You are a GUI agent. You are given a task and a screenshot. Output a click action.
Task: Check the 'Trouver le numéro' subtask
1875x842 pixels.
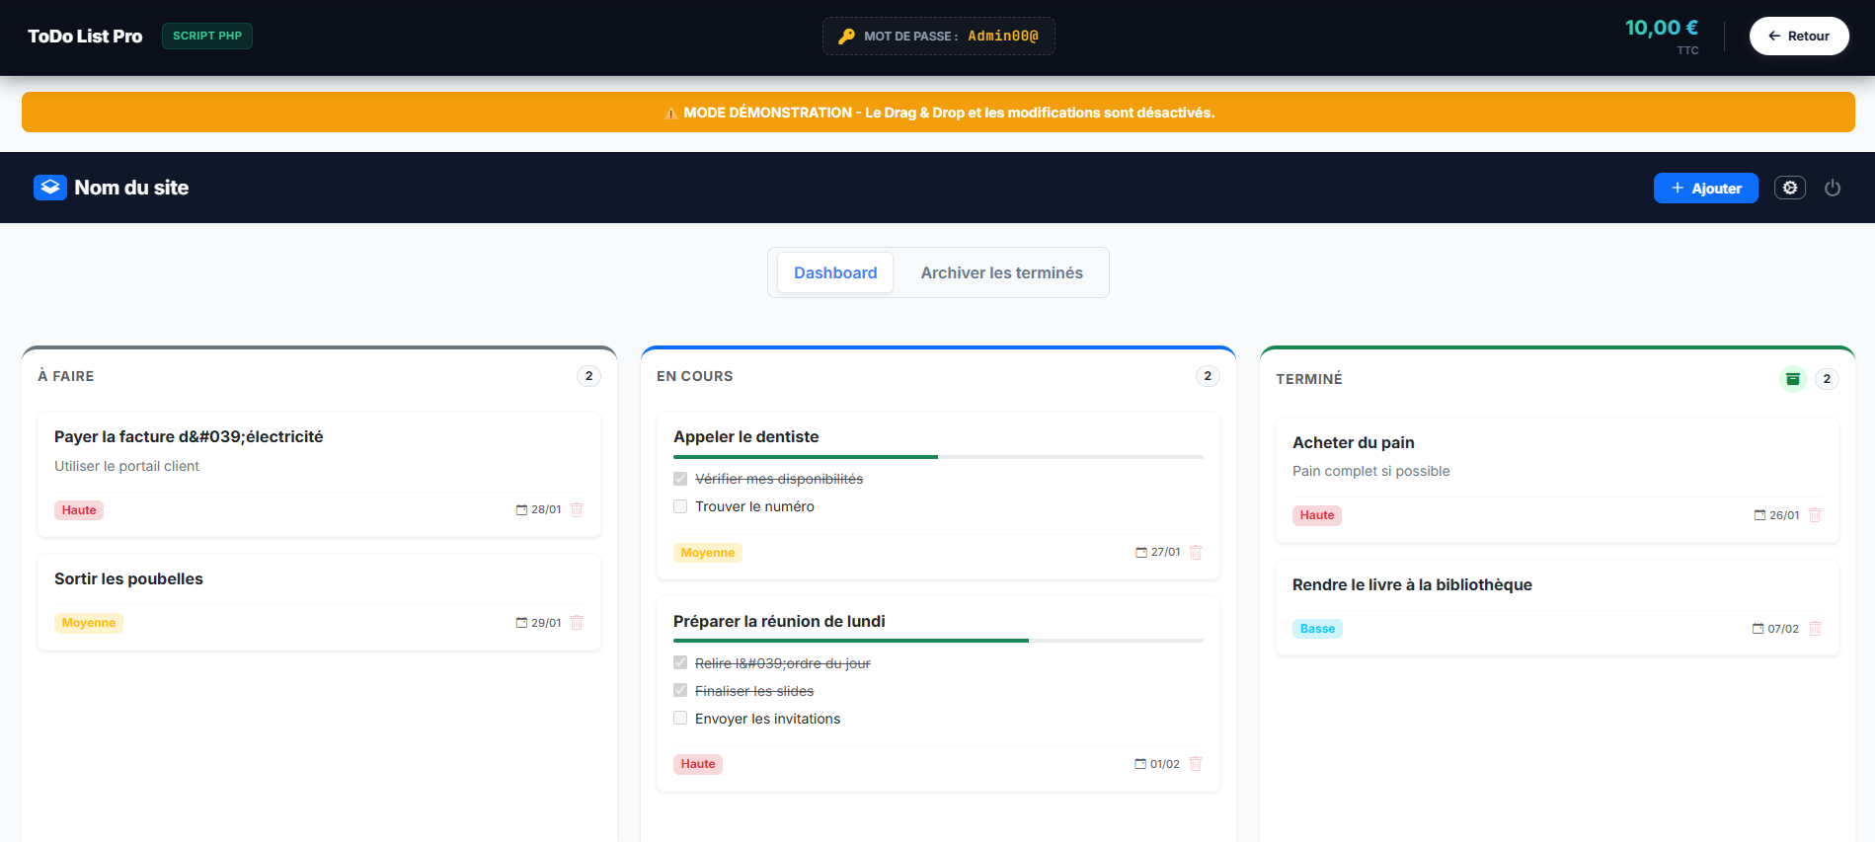[680, 506]
